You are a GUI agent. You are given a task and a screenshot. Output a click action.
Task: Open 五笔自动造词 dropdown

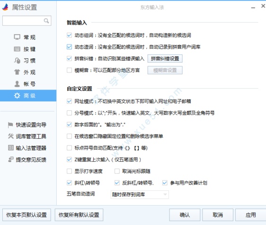tap(140, 194)
